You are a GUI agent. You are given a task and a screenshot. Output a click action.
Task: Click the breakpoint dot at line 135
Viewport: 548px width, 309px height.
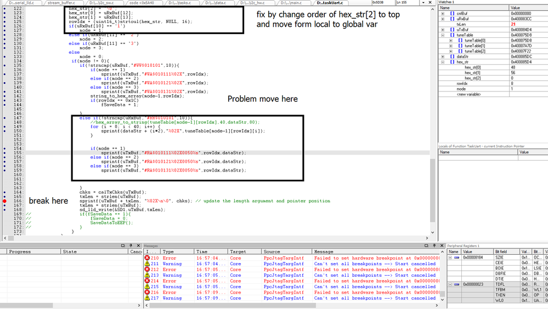[x=4, y=65]
